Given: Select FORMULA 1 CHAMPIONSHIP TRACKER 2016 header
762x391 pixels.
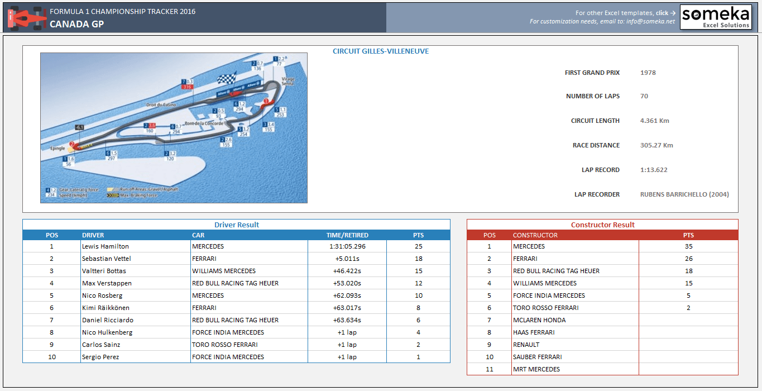Looking at the screenshot, I should pyautogui.click(x=122, y=11).
